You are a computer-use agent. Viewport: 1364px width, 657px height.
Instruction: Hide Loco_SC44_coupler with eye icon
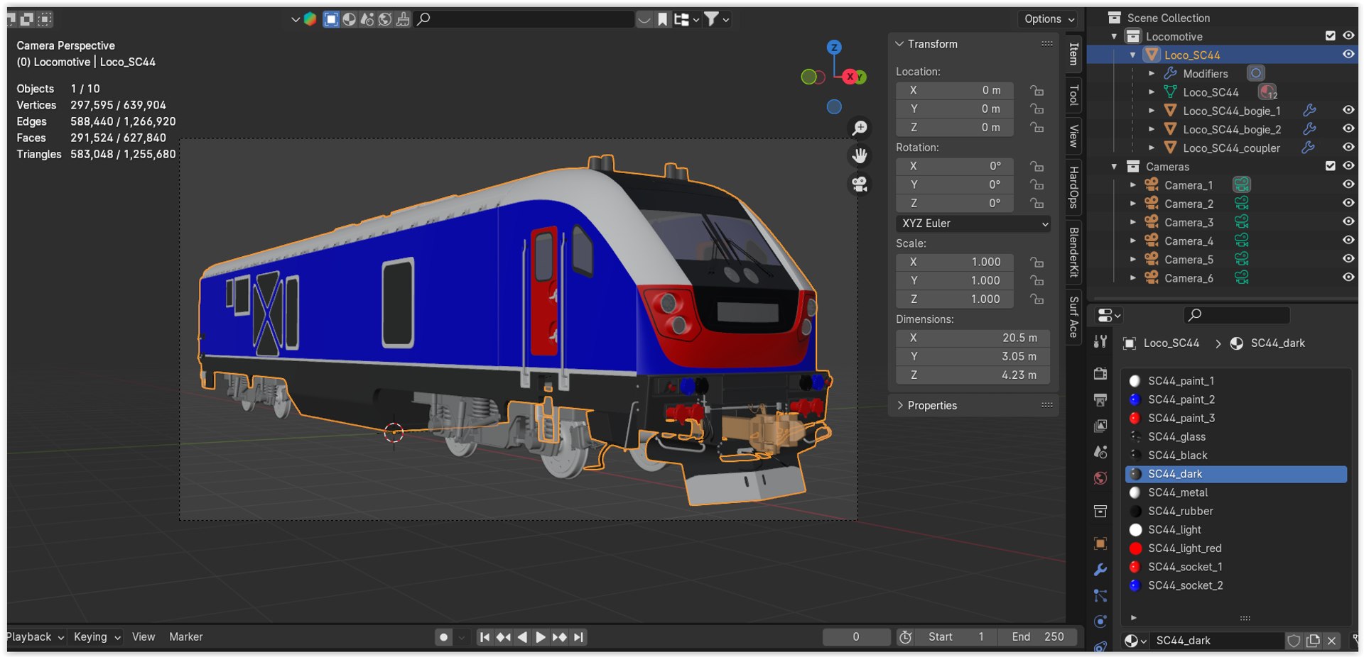click(1348, 147)
